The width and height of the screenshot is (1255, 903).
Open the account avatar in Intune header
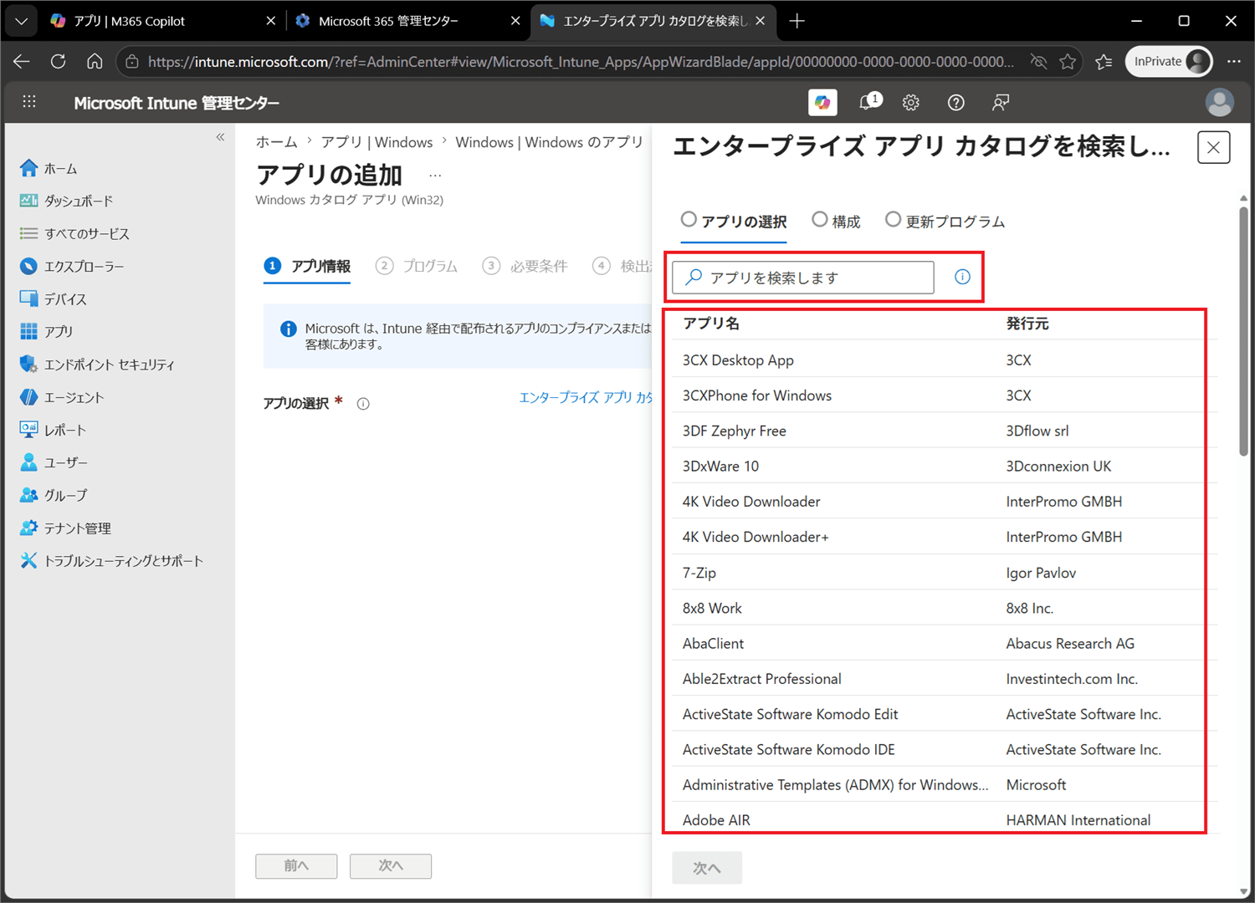click(x=1219, y=102)
